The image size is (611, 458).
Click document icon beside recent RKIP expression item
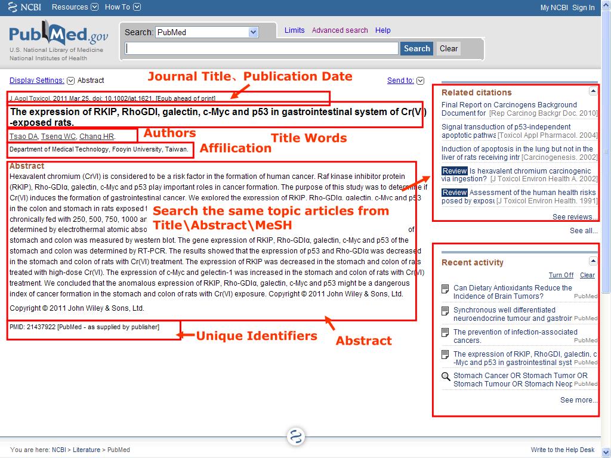[445, 354]
